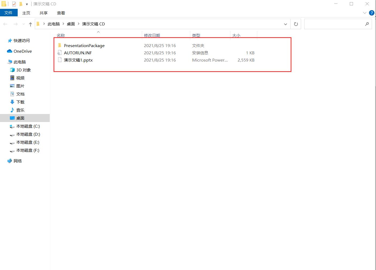Open 3D 对象 in the sidebar
The height and width of the screenshot is (270, 376).
pos(24,70)
